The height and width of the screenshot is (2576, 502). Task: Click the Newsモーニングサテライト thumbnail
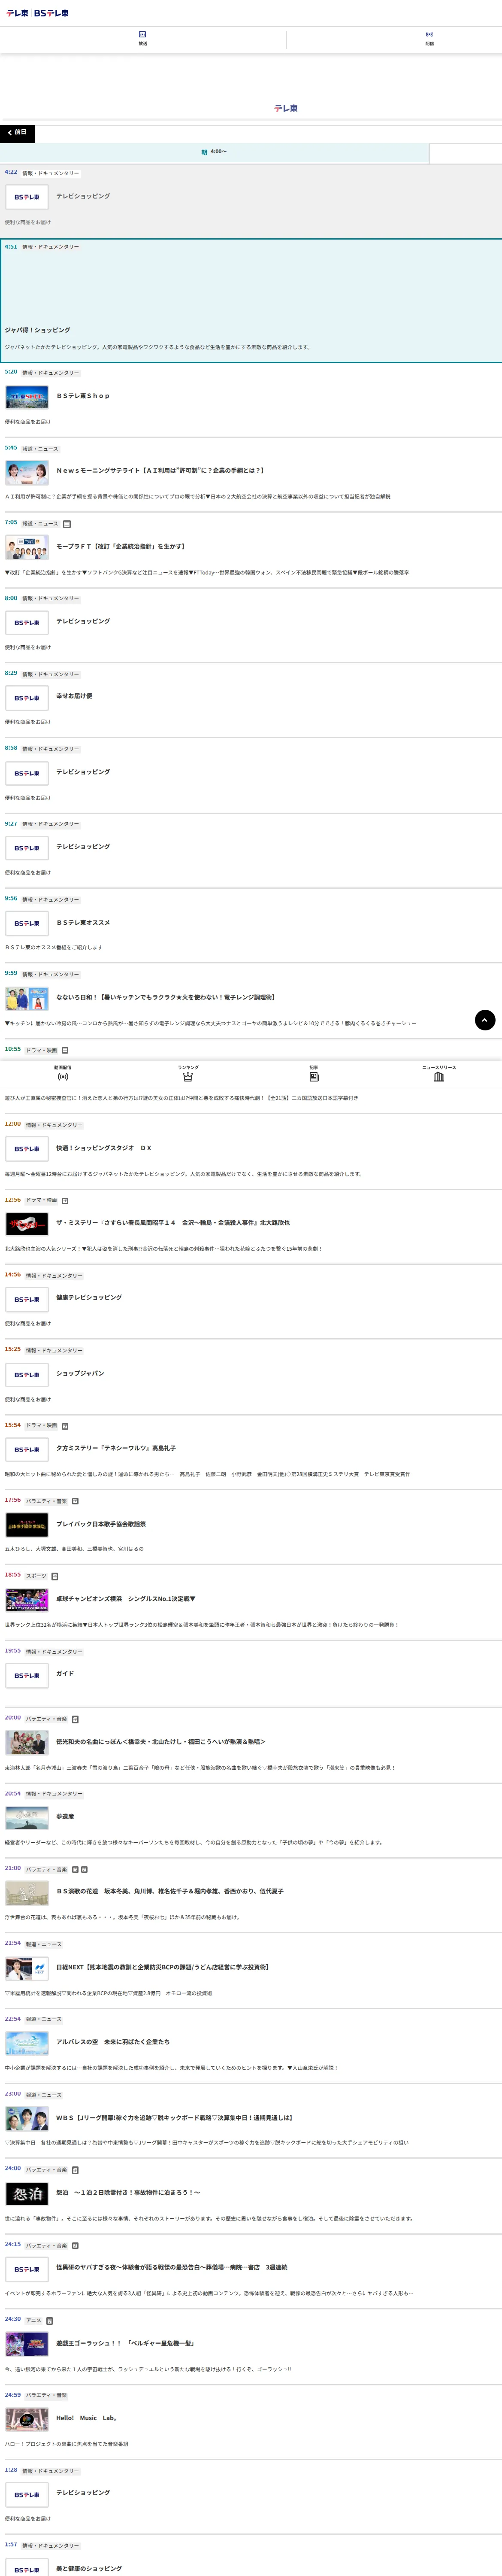pyautogui.click(x=27, y=473)
